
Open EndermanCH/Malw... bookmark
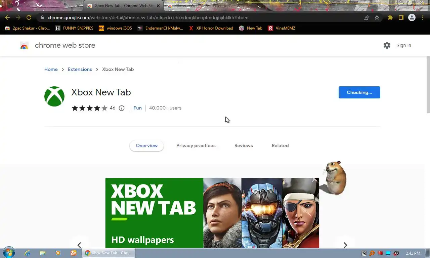[x=160, y=28]
